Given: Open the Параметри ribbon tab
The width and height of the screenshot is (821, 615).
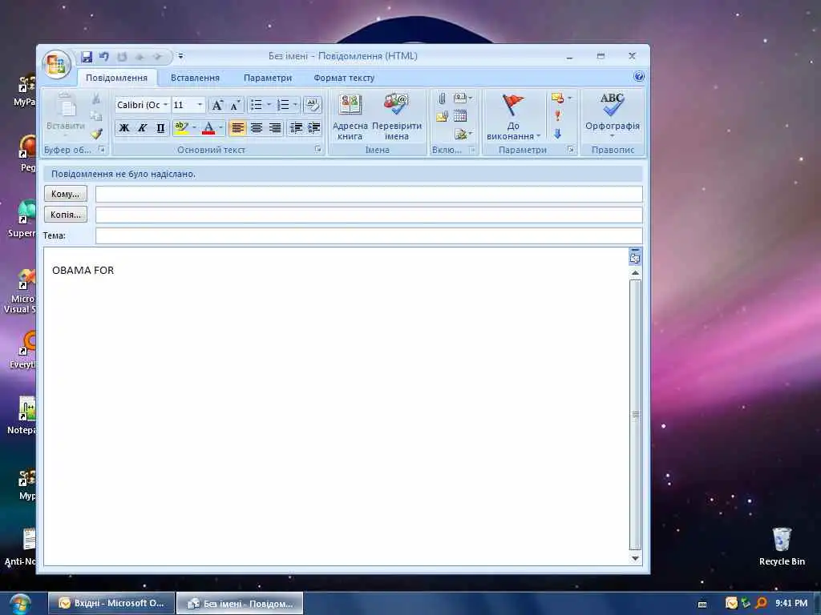Looking at the screenshot, I should click(268, 78).
